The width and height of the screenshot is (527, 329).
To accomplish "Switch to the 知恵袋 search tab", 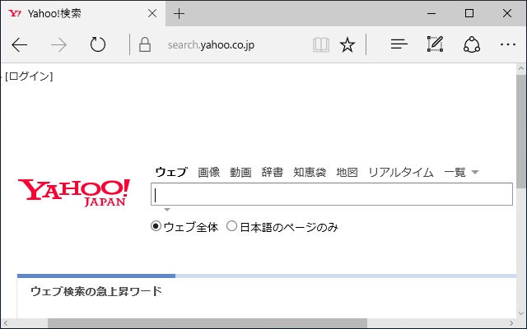I will 310,172.
